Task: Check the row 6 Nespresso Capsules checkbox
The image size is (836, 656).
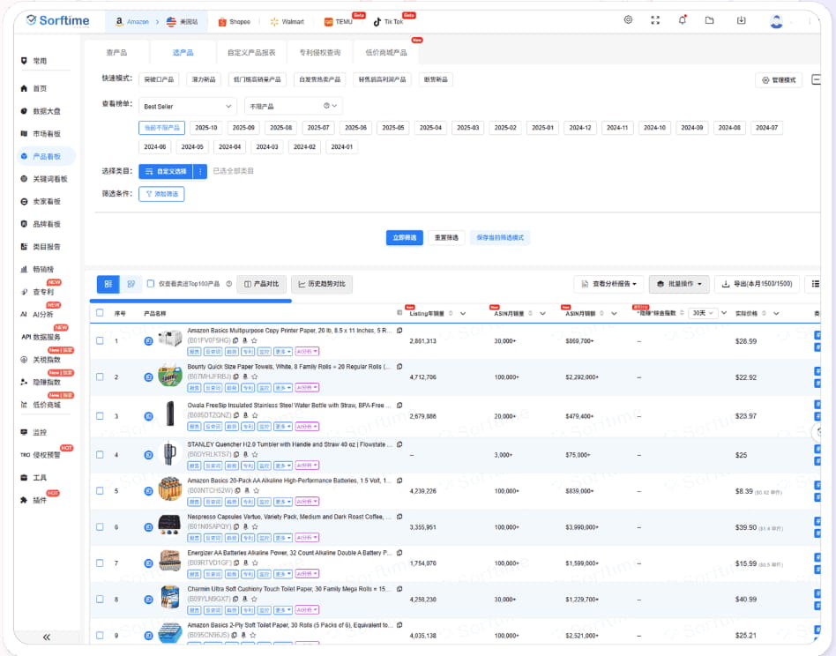Action: [x=100, y=527]
